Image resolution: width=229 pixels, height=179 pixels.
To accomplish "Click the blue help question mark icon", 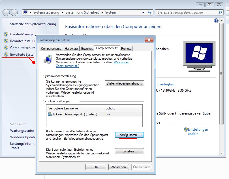I will 216,21.
